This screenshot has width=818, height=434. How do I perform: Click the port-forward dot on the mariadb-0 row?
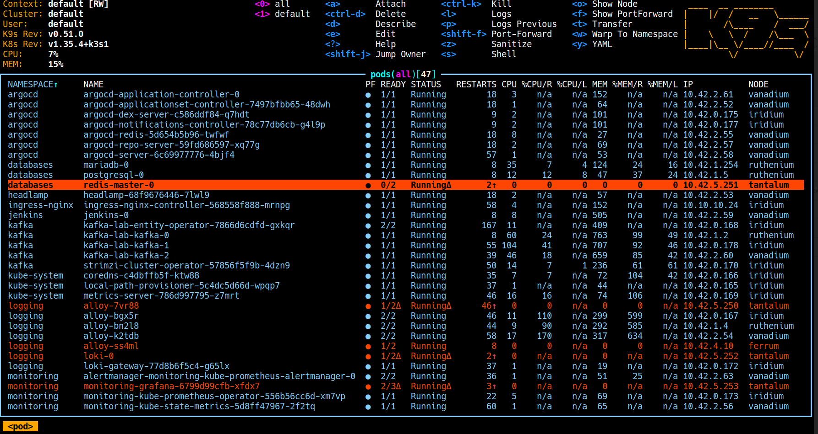point(368,165)
